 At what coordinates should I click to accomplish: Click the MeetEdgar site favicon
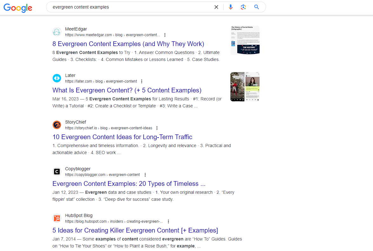tap(57, 32)
